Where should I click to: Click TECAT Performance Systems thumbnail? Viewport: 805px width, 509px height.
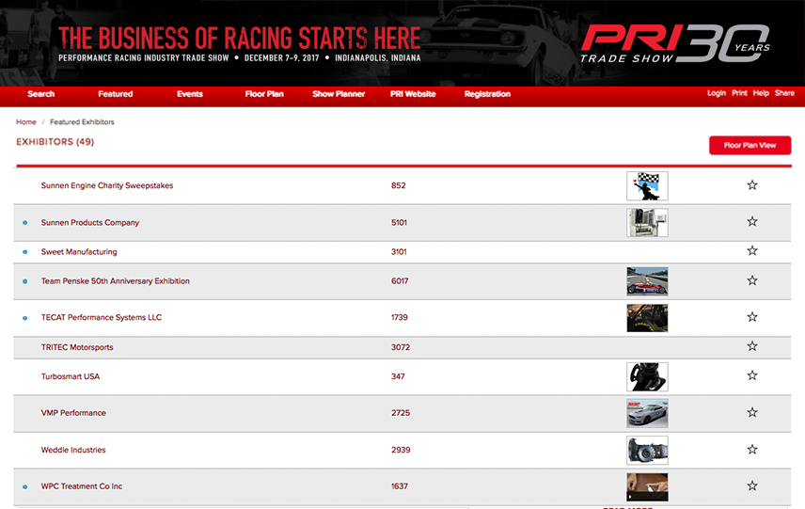coord(647,317)
